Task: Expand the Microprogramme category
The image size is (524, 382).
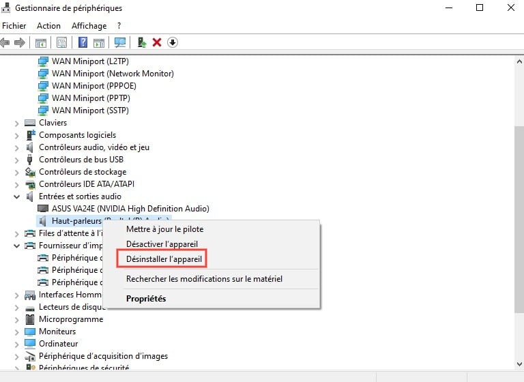Action: tap(16, 320)
